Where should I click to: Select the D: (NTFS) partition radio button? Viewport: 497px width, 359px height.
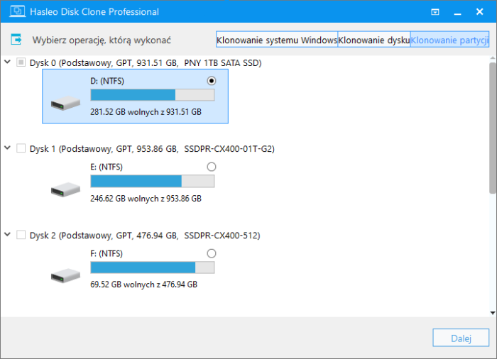211,82
